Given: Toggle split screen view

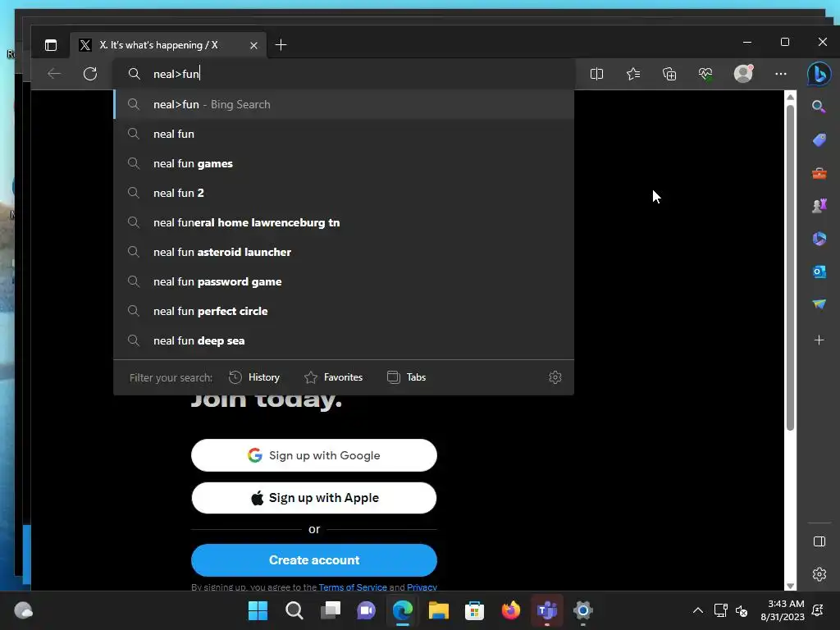Looking at the screenshot, I should pyautogui.click(x=596, y=74).
